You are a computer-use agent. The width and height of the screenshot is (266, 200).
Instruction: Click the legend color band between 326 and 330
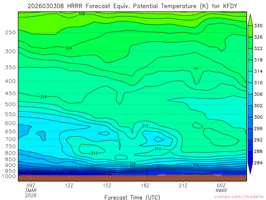coord(250,31)
